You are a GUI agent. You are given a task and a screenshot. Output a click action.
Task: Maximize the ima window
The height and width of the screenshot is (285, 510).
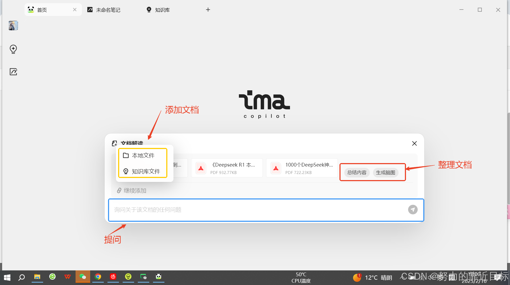point(480,10)
